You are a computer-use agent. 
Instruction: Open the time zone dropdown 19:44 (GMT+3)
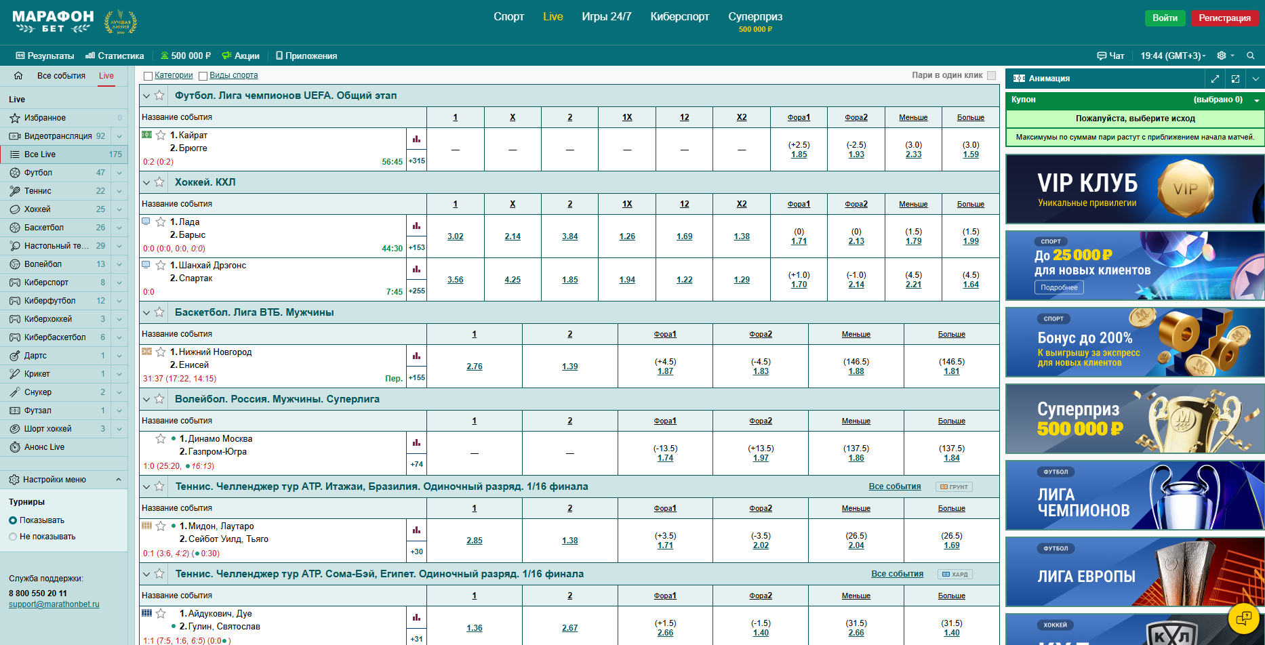[1173, 56]
